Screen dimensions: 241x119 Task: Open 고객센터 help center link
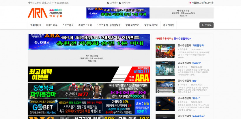114,3
